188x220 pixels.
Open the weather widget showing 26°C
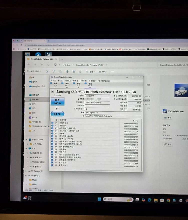[x=27, y=198]
